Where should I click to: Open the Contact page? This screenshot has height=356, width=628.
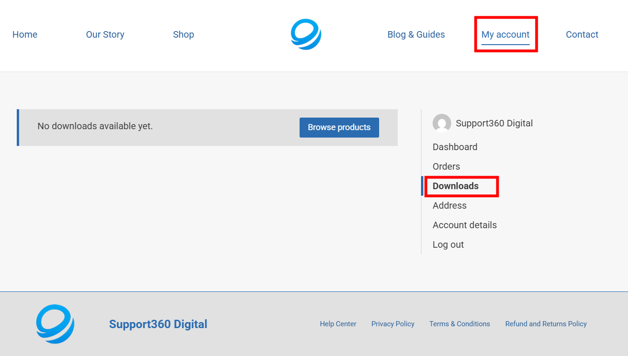[582, 34]
